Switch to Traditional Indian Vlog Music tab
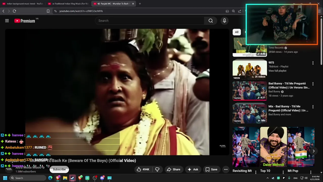Viewport: 323px width, 182px height. (x=68, y=4)
